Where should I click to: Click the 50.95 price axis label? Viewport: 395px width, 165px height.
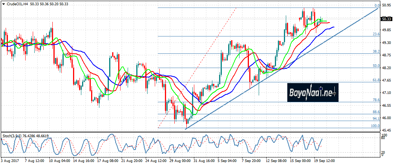[386, 6]
